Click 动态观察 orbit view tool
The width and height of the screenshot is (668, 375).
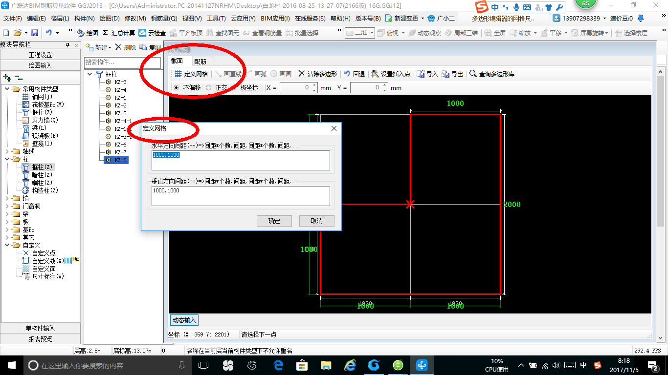click(x=424, y=33)
